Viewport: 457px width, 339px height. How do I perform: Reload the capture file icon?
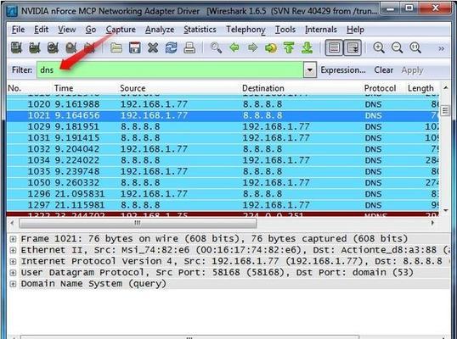[171, 47]
